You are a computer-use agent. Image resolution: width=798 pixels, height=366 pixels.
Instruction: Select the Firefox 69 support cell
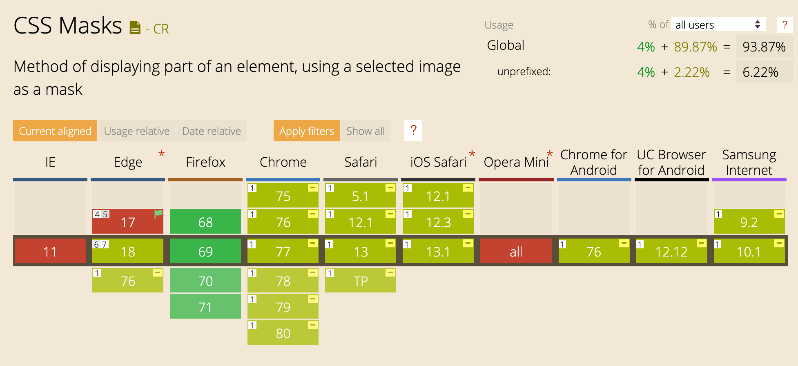(x=205, y=251)
